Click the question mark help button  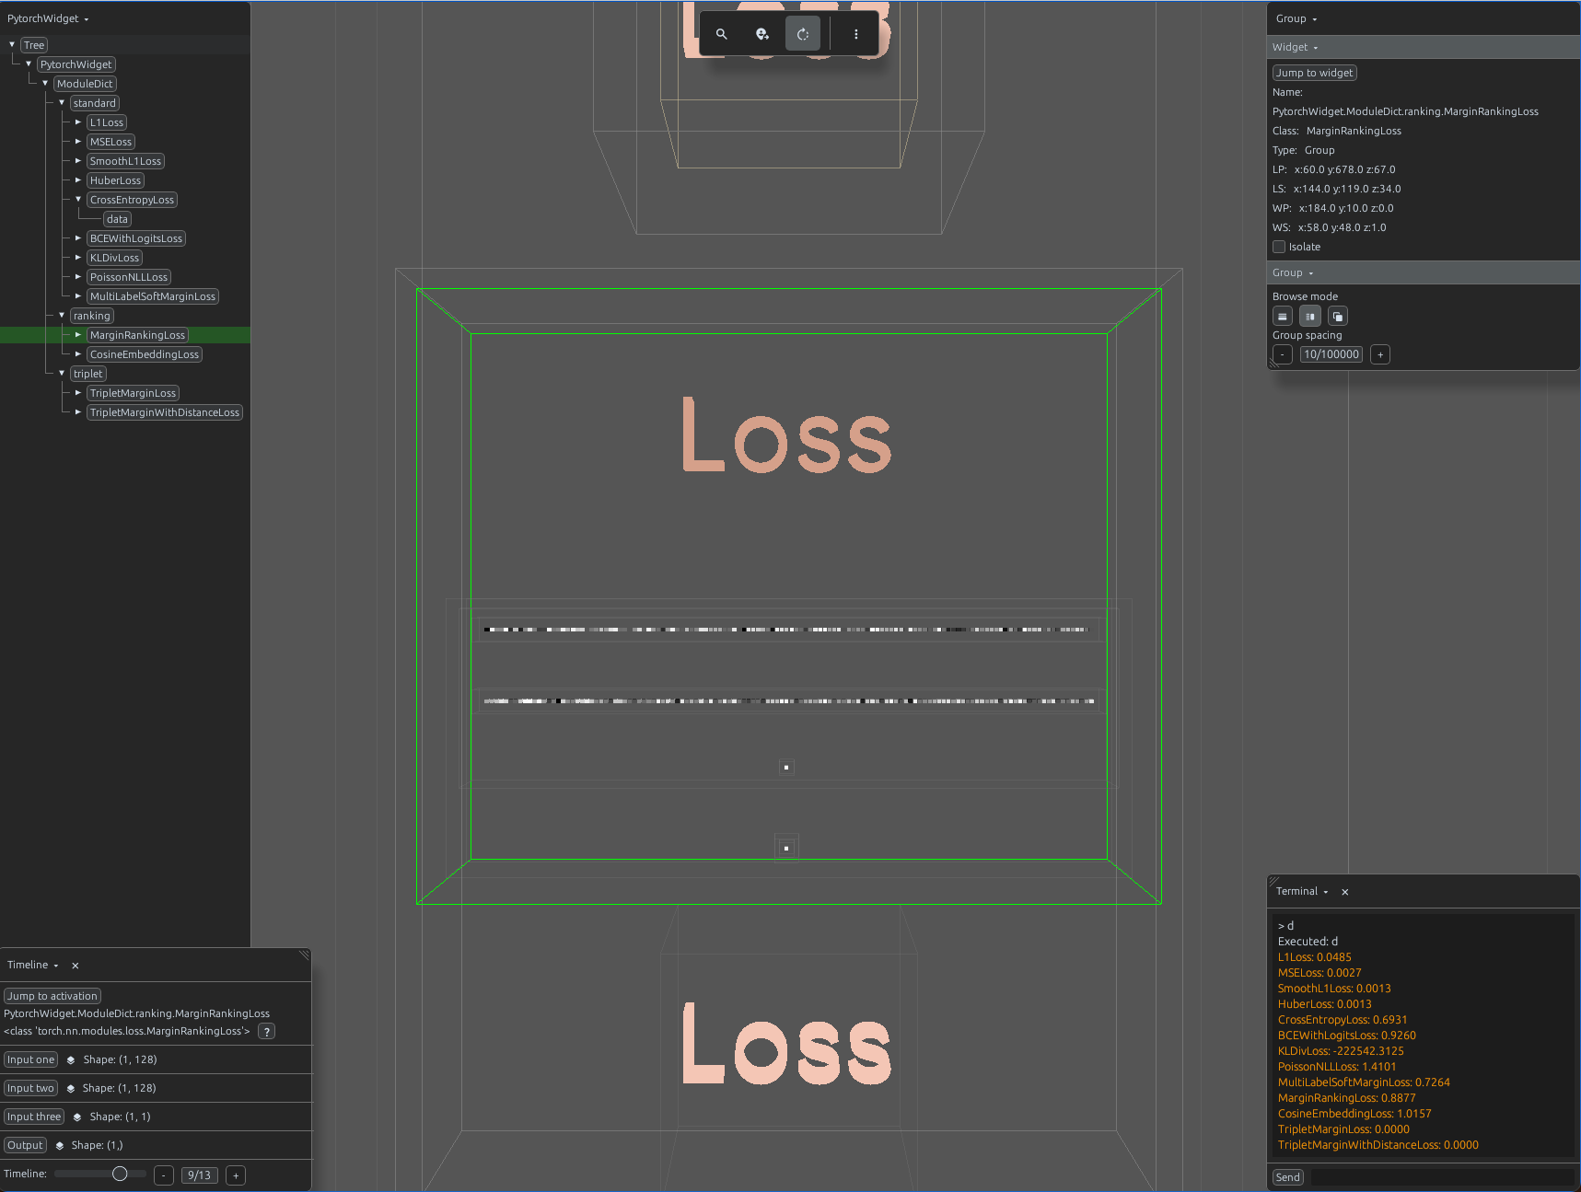pos(267,1032)
